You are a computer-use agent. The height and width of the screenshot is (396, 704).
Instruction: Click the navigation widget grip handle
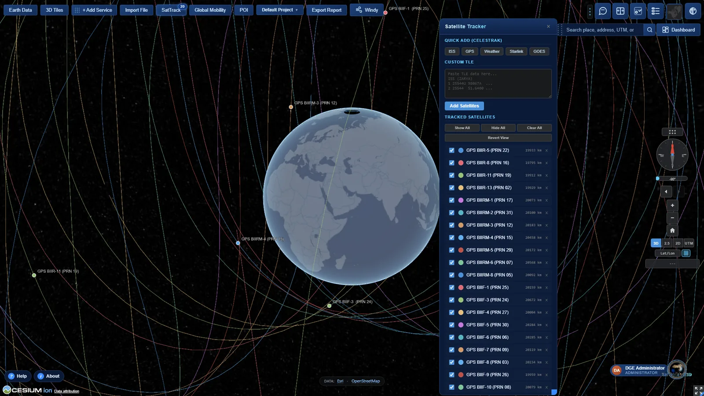pyautogui.click(x=672, y=132)
